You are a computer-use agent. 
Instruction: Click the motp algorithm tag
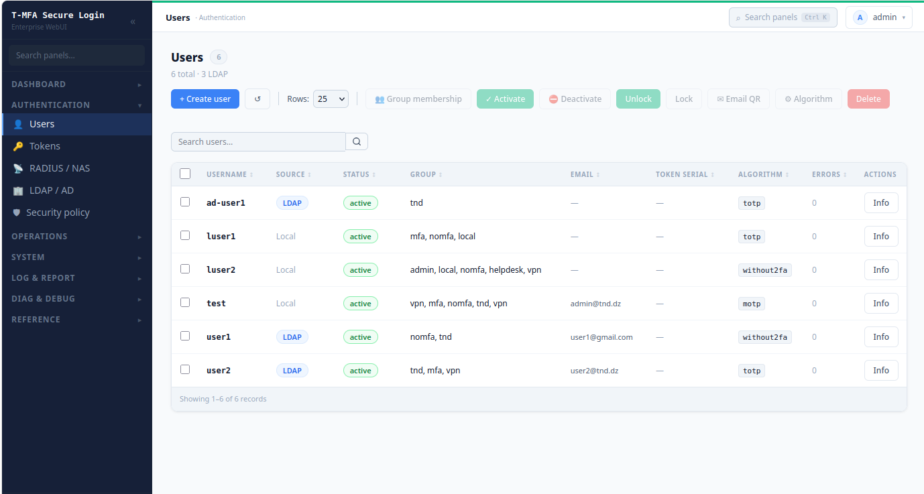[752, 304]
